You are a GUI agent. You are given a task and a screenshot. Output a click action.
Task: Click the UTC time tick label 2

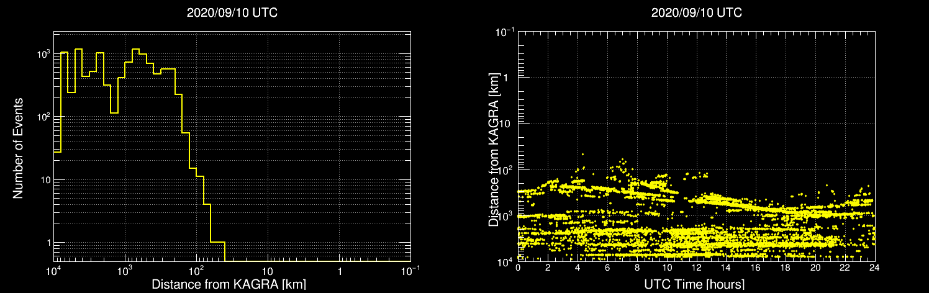pyautogui.click(x=548, y=268)
